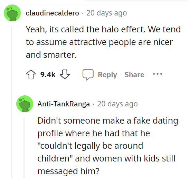Downvote claudinecaldero's comment

[65, 74]
